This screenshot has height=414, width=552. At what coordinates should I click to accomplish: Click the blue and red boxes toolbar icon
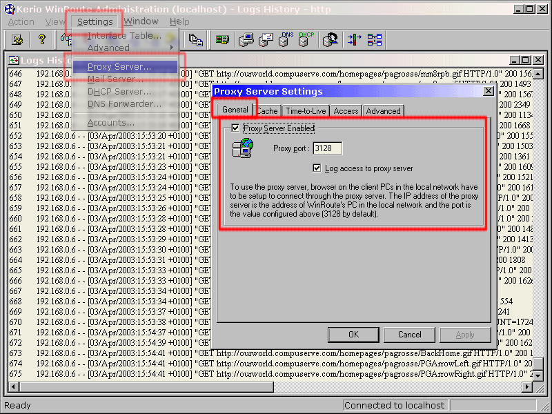[x=375, y=39]
